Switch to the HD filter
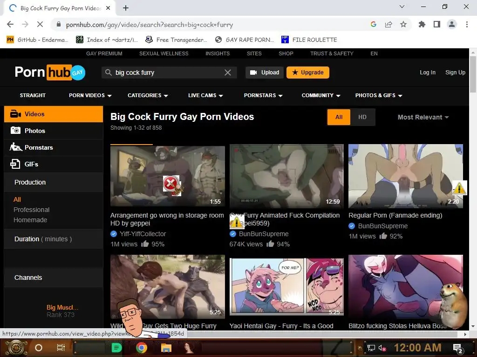477x357 pixels. pyautogui.click(x=362, y=117)
